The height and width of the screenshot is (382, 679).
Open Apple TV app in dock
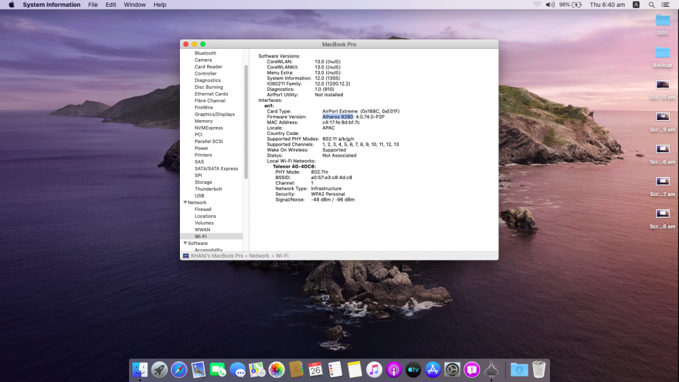(x=413, y=370)
